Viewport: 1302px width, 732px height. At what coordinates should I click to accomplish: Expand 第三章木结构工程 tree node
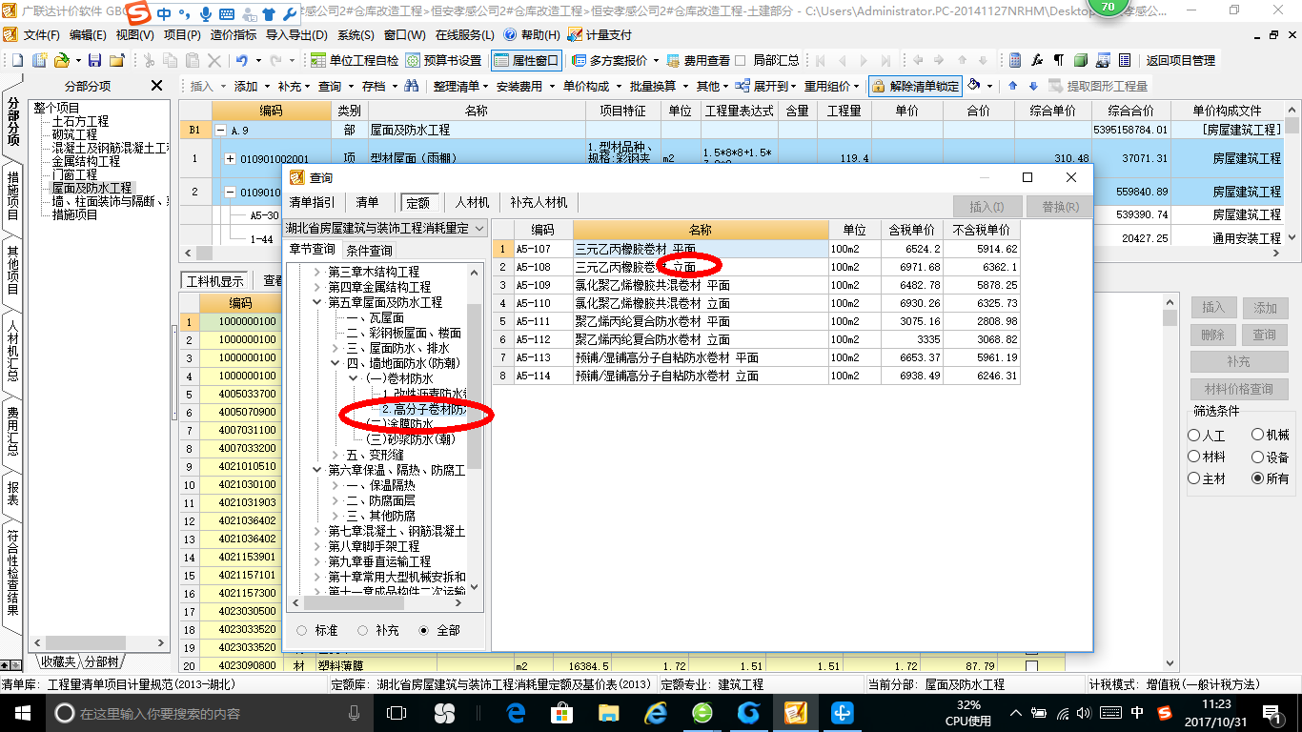(318, 272)
